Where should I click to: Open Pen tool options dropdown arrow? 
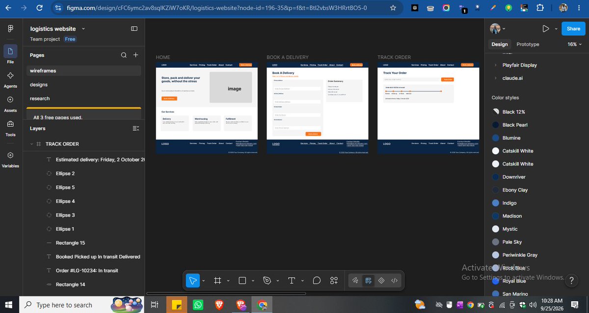(x=278, y=281)
